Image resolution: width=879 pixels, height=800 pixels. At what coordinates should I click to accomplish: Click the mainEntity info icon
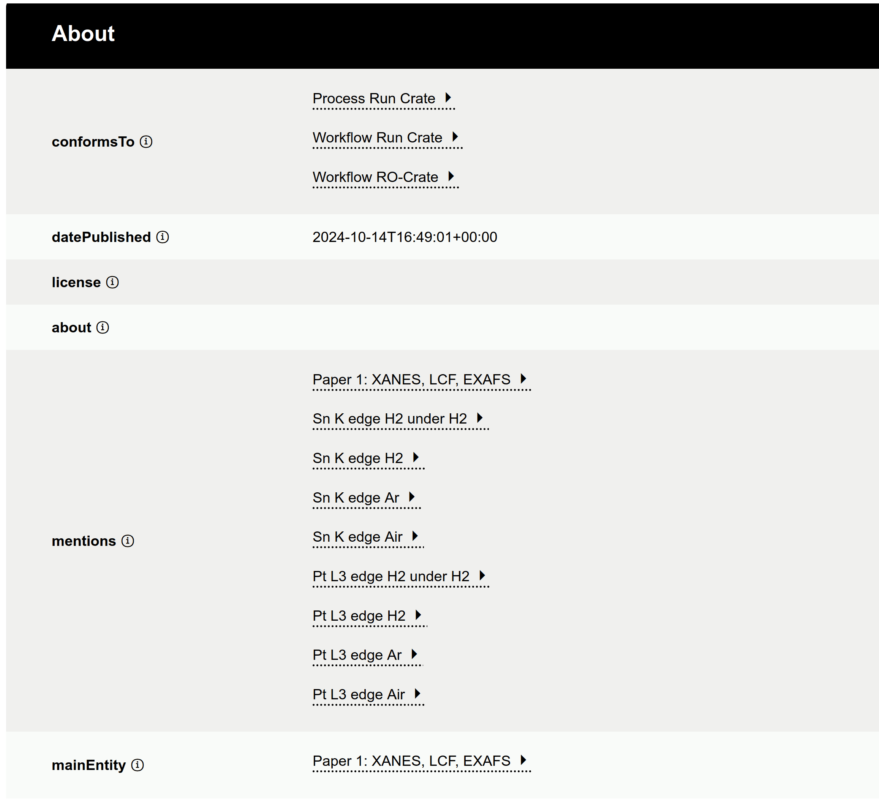click(138, 765)
